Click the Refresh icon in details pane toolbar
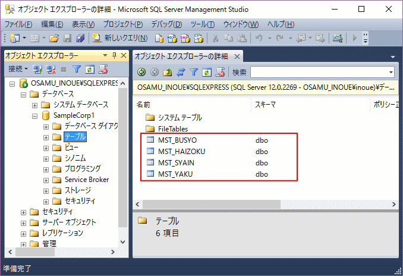The image size is (403, 276). [207, 72]
